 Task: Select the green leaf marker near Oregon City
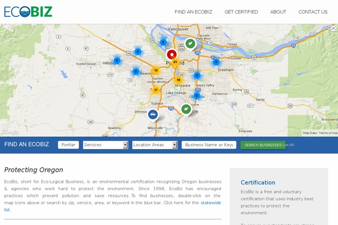pos(186,109)
